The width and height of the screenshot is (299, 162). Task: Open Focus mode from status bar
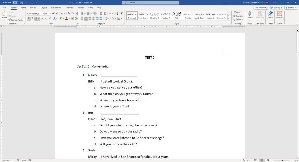tap(247, 160)
